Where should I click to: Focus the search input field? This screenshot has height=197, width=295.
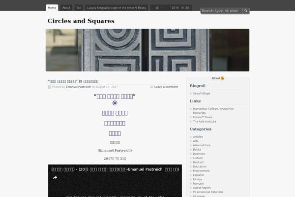[221, 11]
